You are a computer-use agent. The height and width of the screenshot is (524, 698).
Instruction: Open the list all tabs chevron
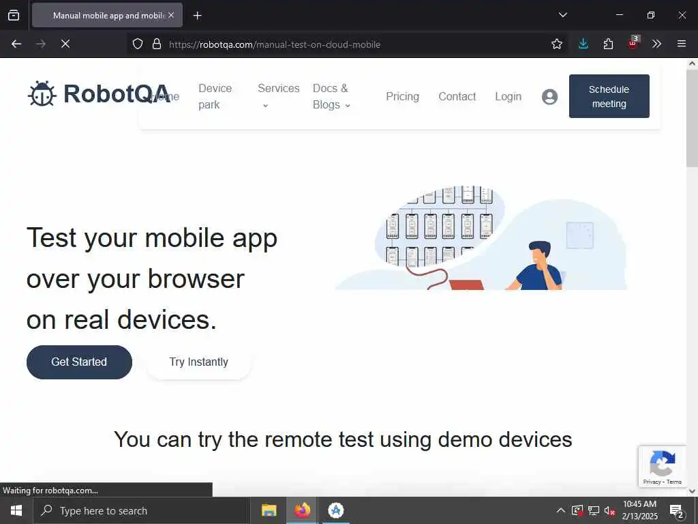[562, 15]
